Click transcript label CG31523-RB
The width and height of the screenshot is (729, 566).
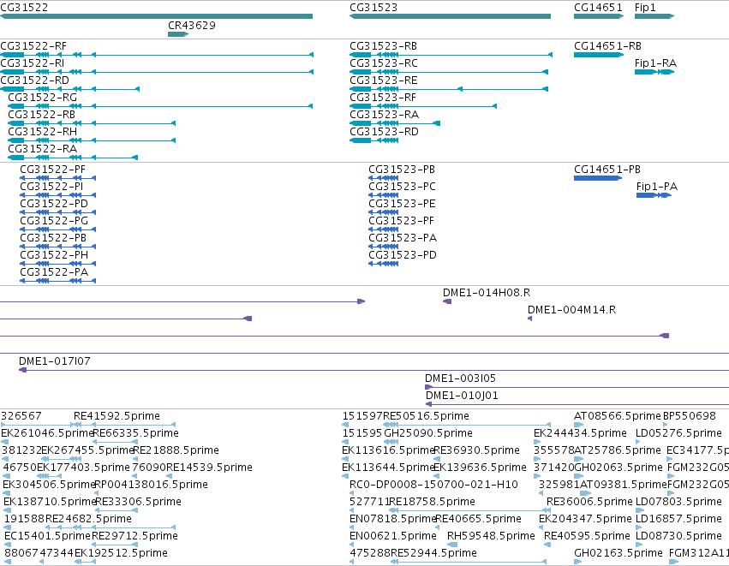tap(383, 46)
